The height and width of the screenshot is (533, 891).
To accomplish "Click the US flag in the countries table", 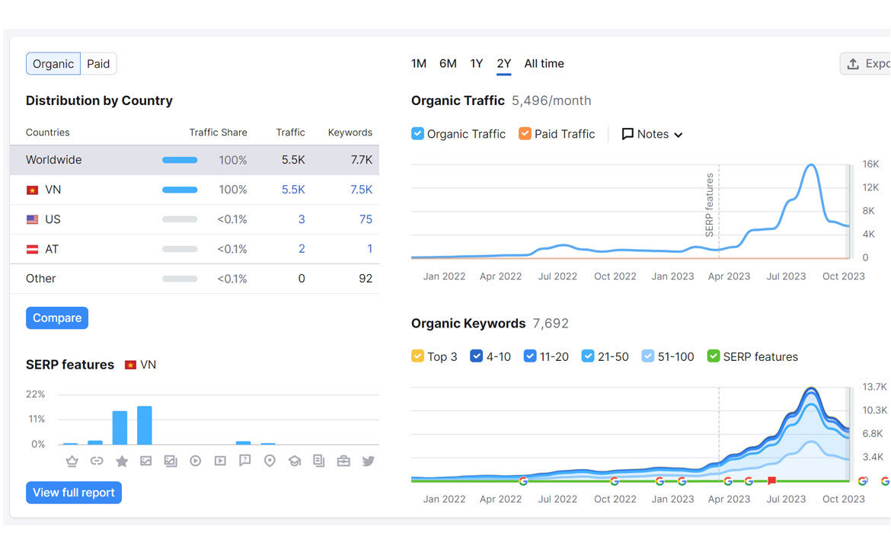I will click(33, 219).
